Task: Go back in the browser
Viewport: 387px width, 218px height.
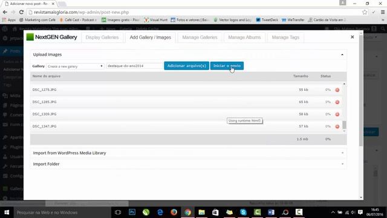Action: coord(5,12)
